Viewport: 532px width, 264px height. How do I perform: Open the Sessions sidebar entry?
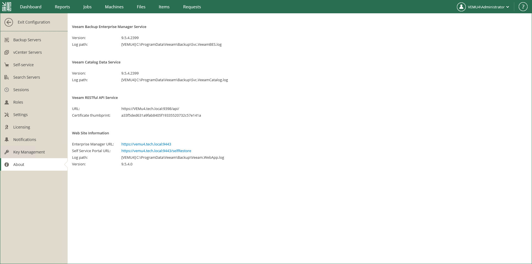[x=34, y=90]
